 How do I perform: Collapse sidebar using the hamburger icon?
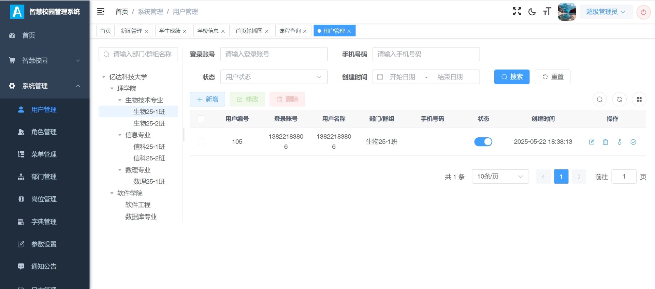tap(101, 12)
